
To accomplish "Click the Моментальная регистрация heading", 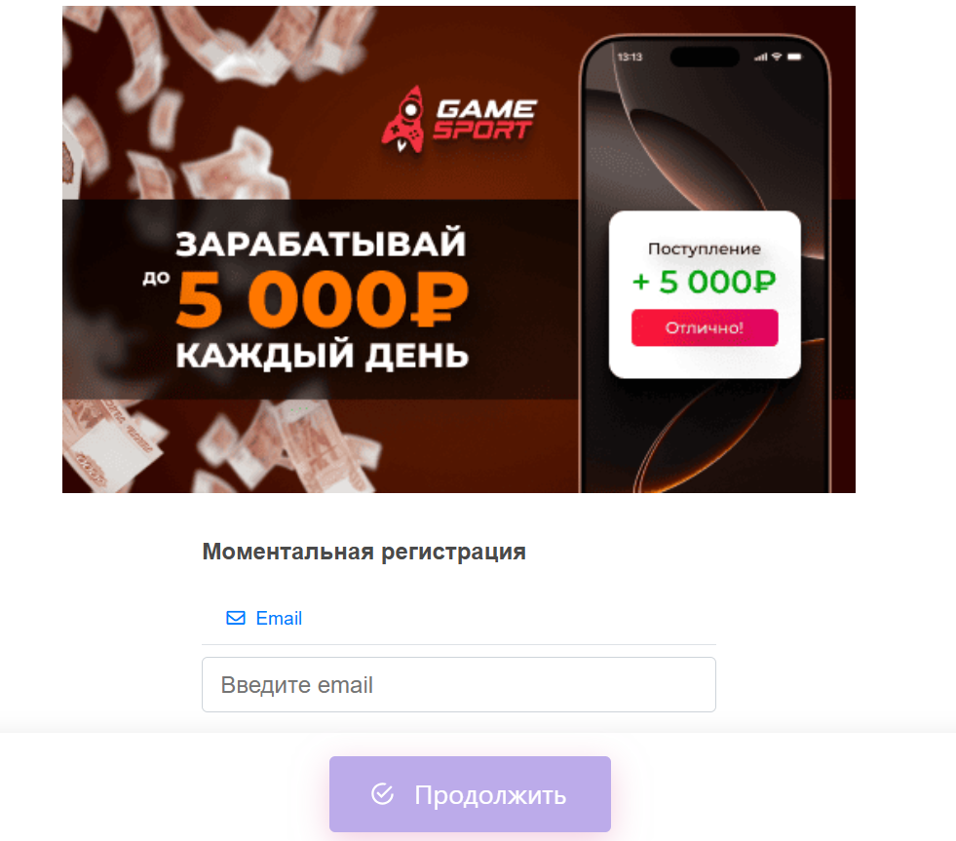I will [364, 552].
